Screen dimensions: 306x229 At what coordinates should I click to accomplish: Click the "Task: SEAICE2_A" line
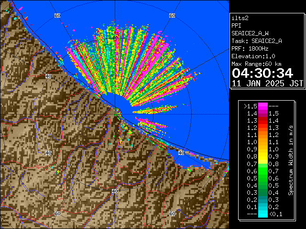point(257,41)
